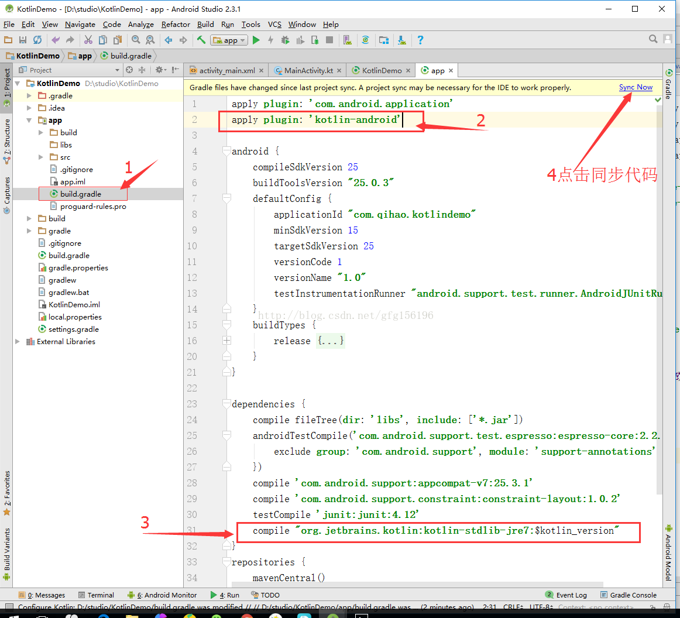Viewport: 680px width, 618px height.
Task: Click the Replace icon in toolbar
Action: 150,40
